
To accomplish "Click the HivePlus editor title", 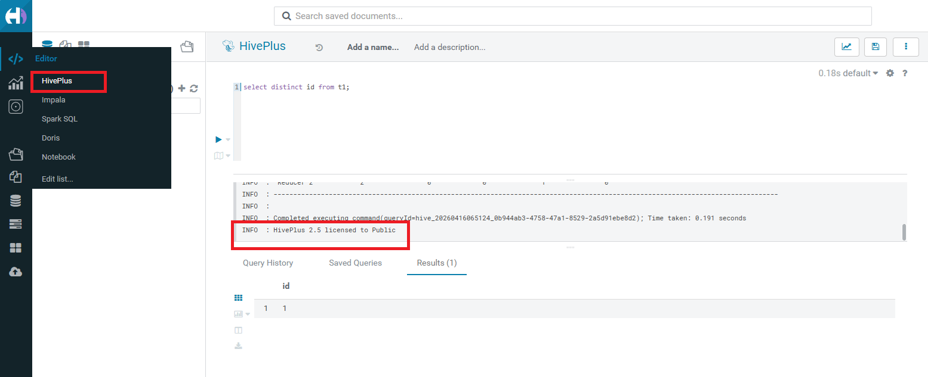I will 263,46.
